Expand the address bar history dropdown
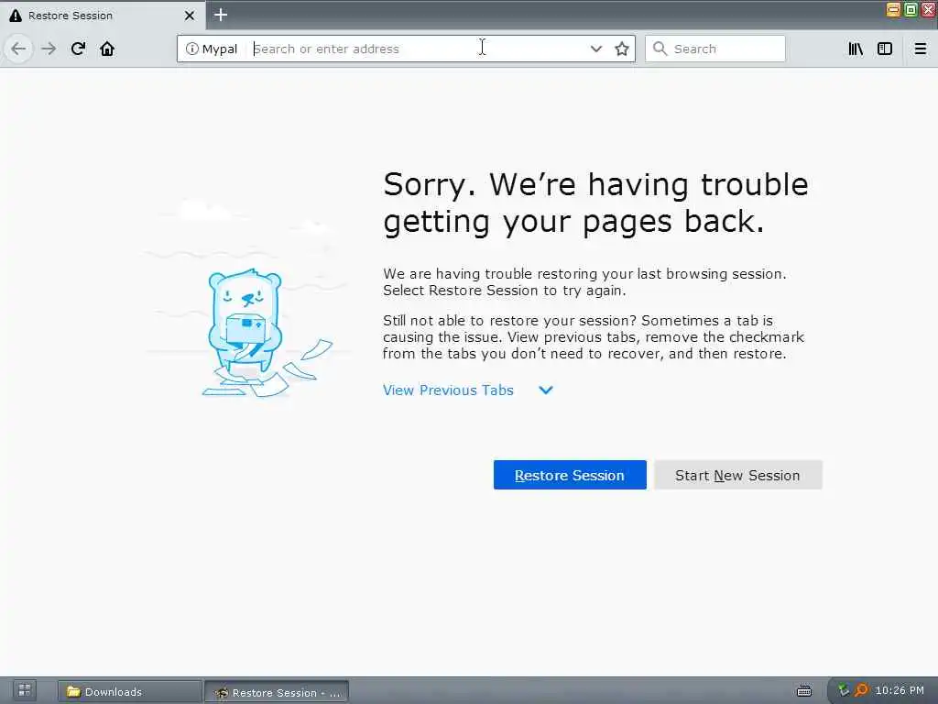Image resolution: width=938 pixels, height=704 pixels. coord(595,49)
